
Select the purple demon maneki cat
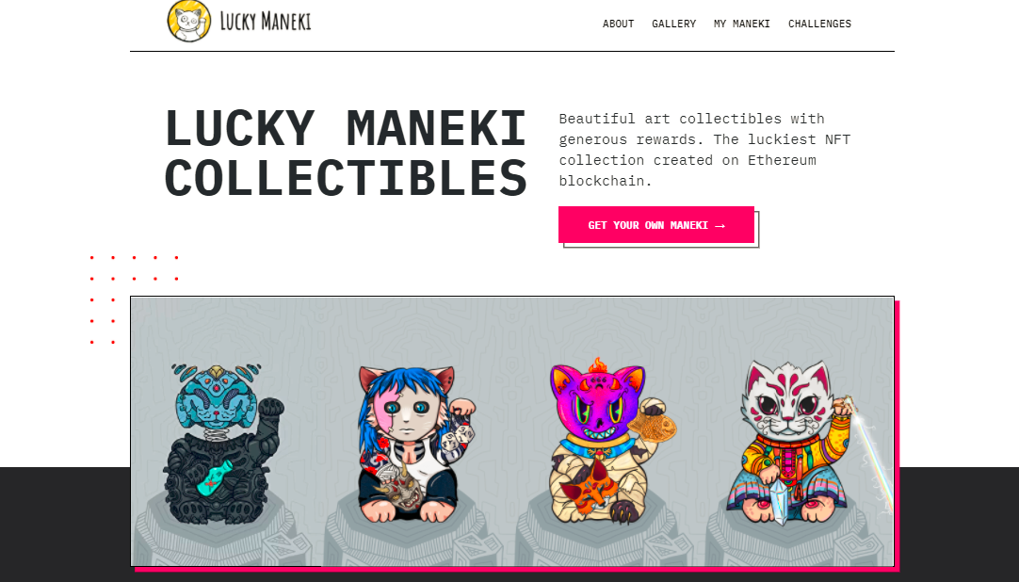coord(605,442)
